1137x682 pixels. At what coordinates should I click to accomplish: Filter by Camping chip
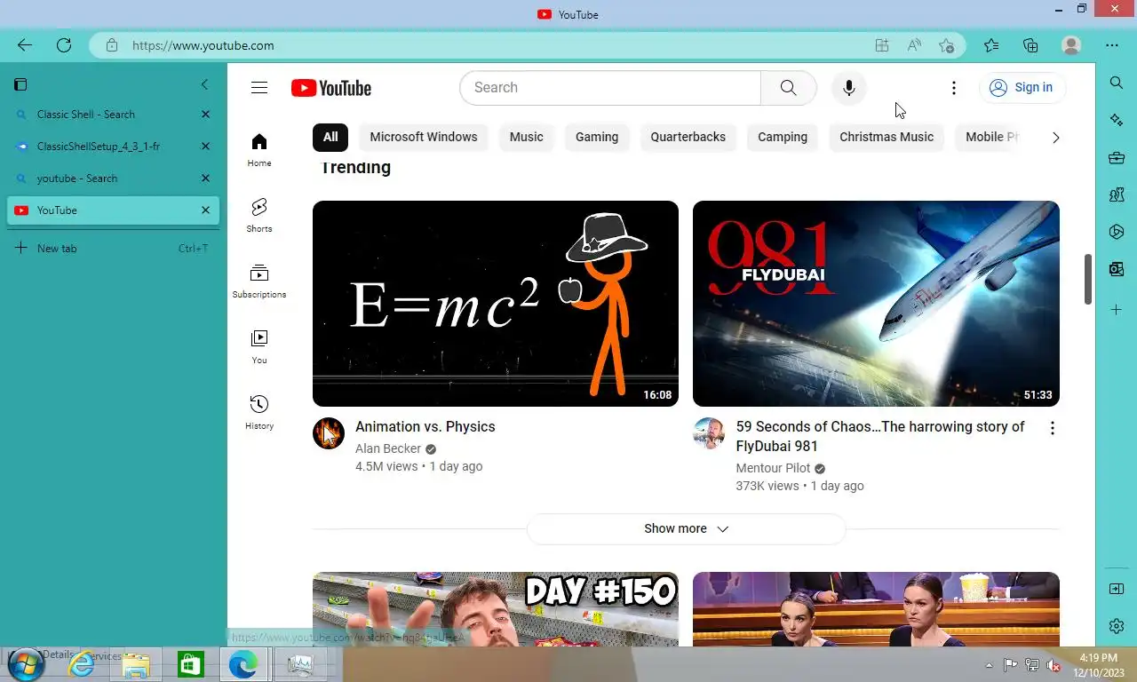[x=783, y=137]
